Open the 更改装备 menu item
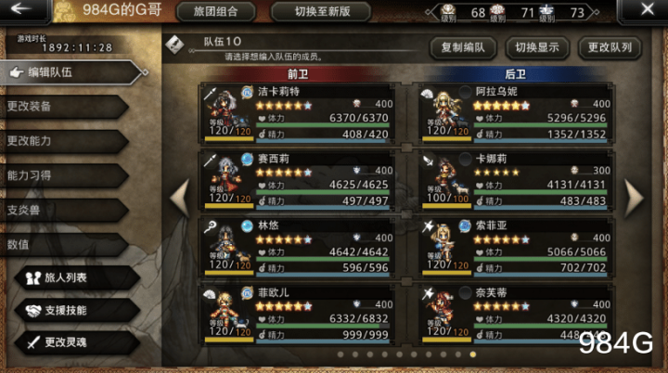This screenshot has width=668, height=373. [64, 107]
